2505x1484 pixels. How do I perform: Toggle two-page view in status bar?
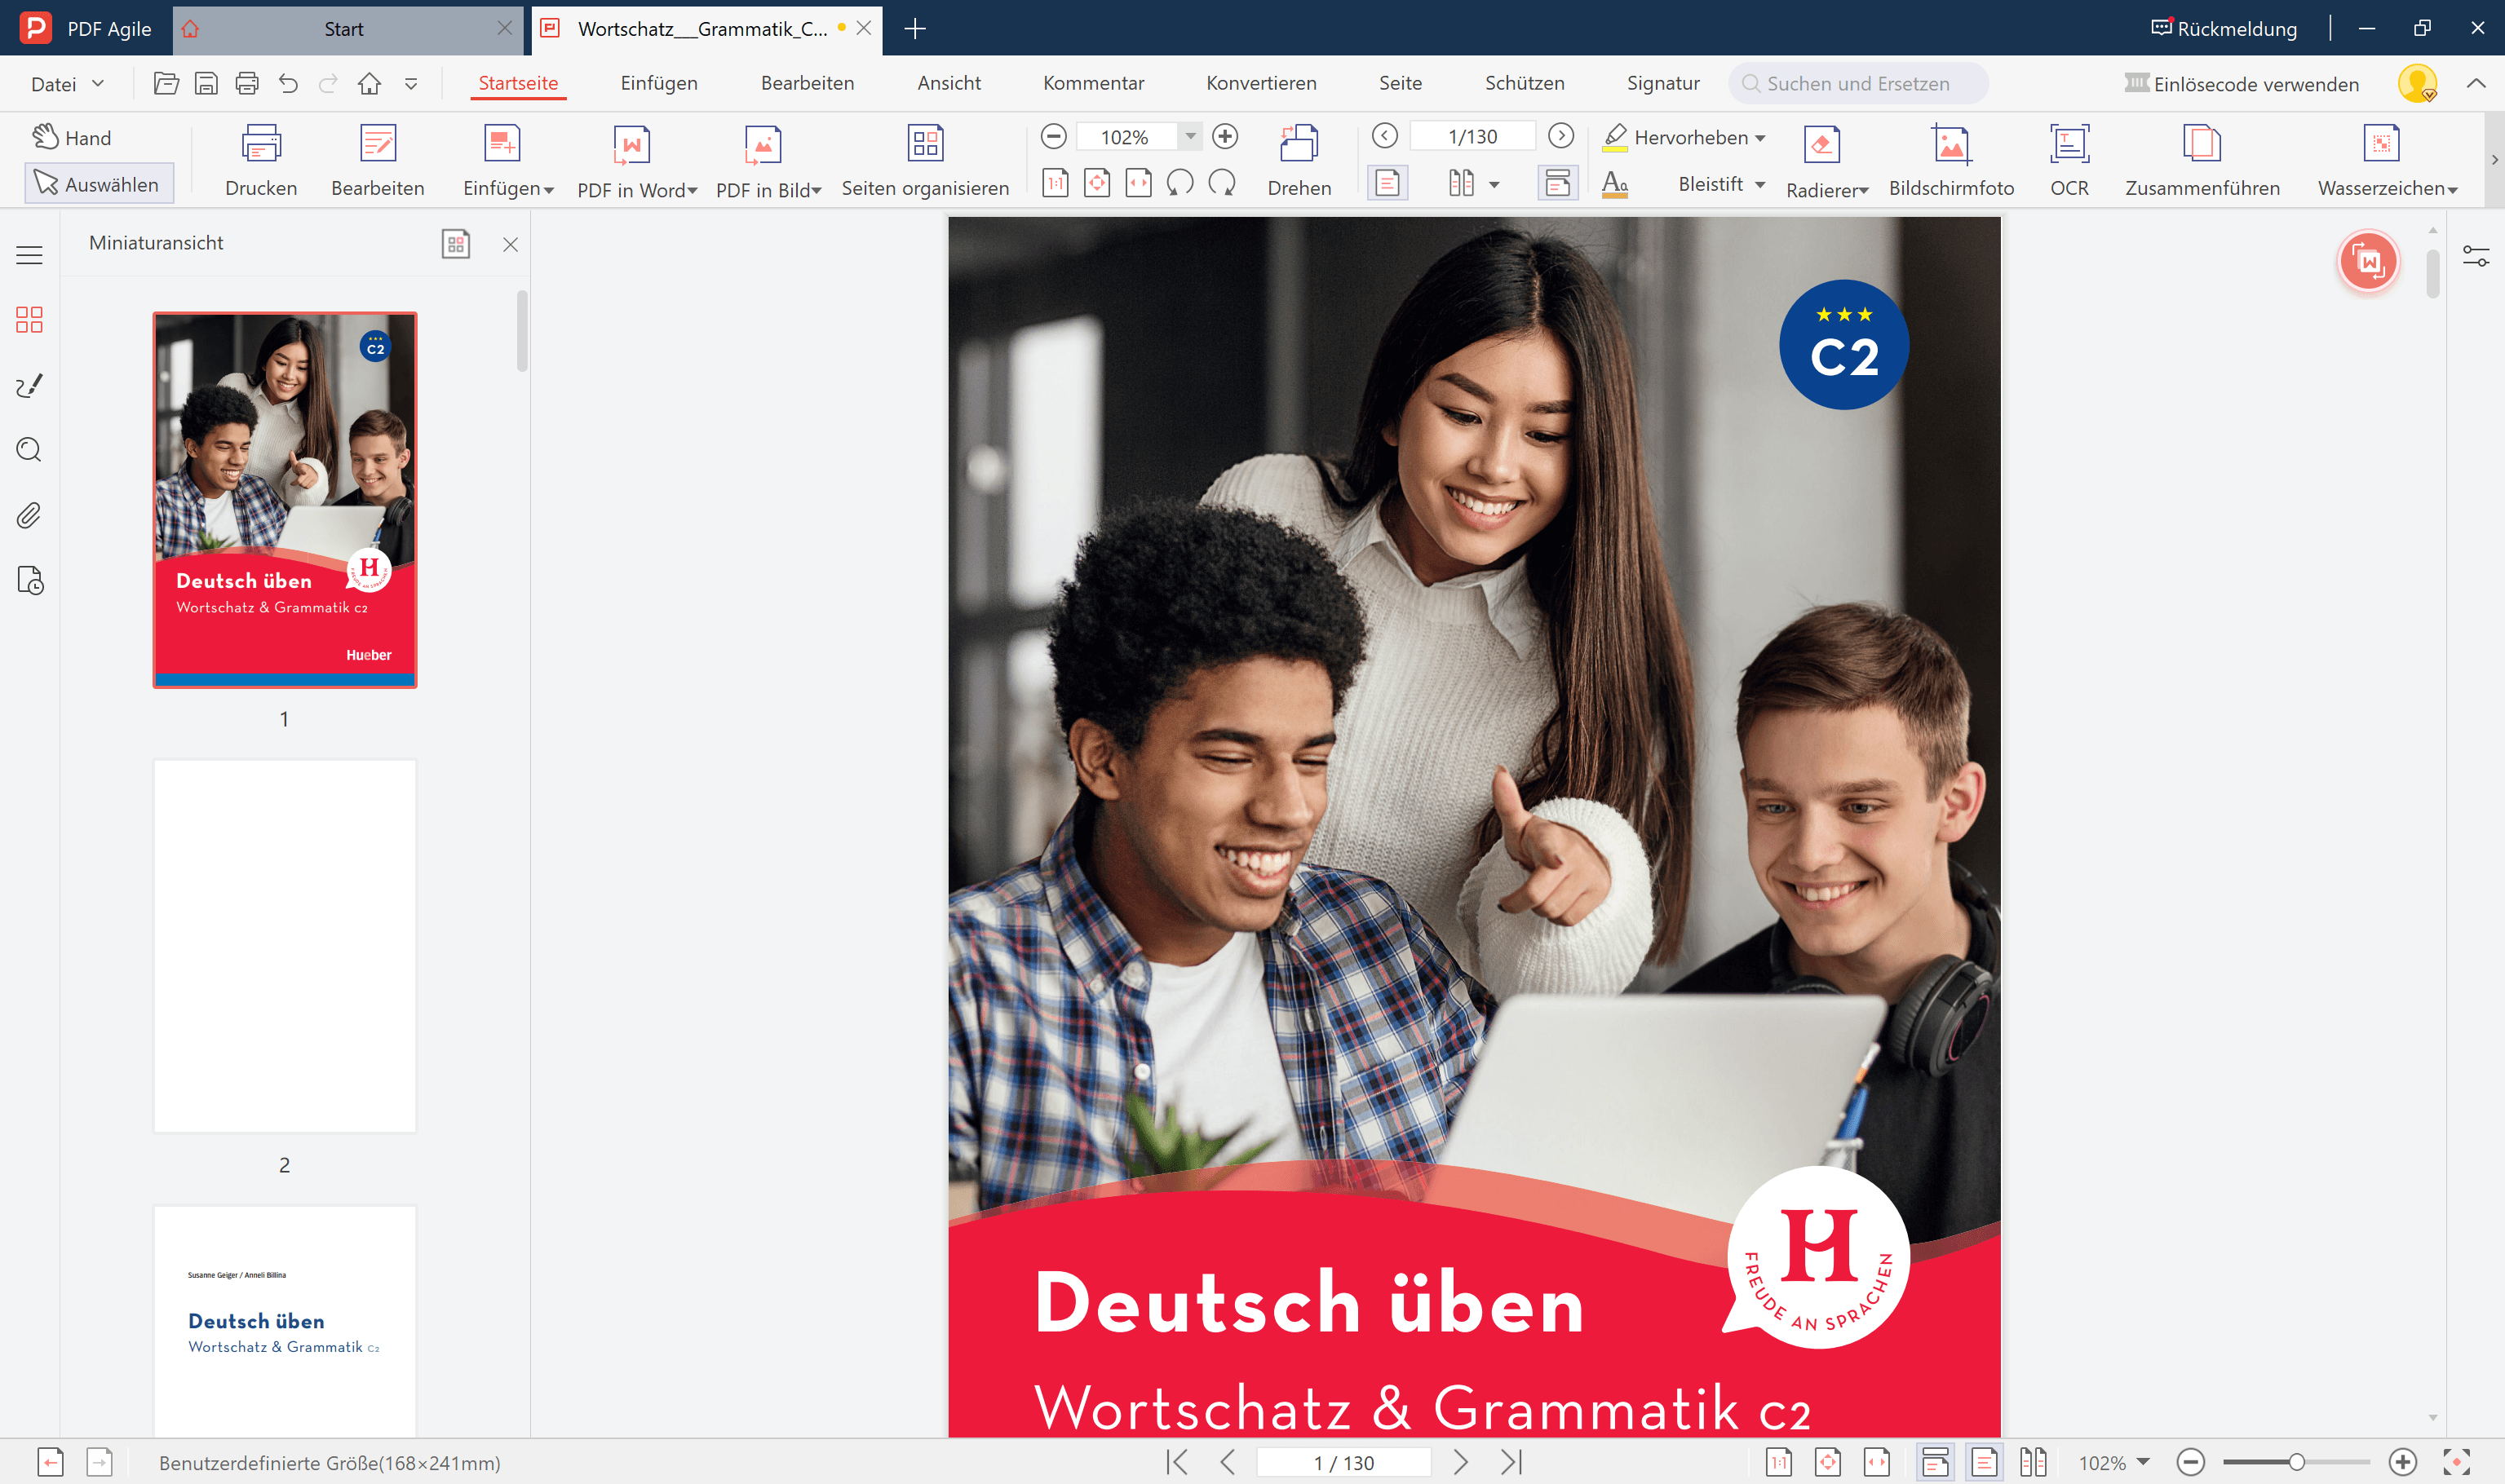[2033, 1462]
